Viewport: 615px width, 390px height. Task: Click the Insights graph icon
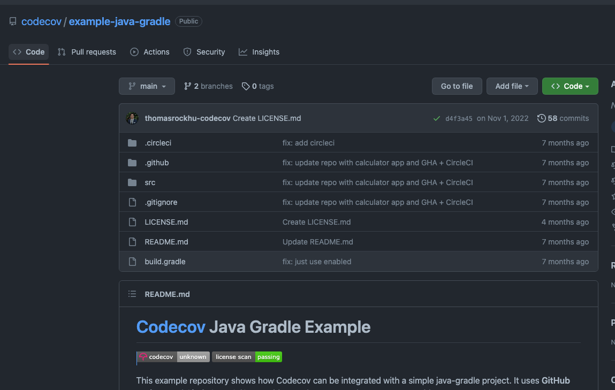(243, 52)
